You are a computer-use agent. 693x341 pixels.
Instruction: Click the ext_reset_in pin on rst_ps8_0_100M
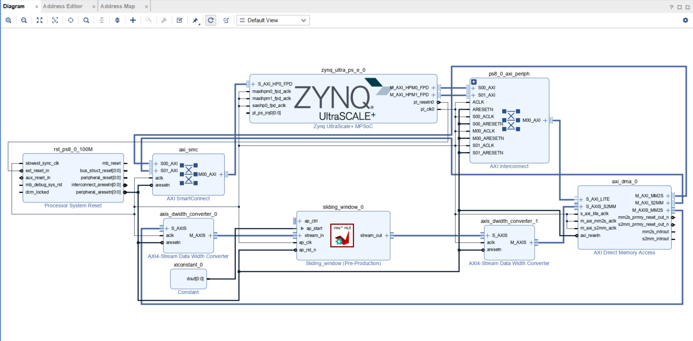tap(37, 170)
